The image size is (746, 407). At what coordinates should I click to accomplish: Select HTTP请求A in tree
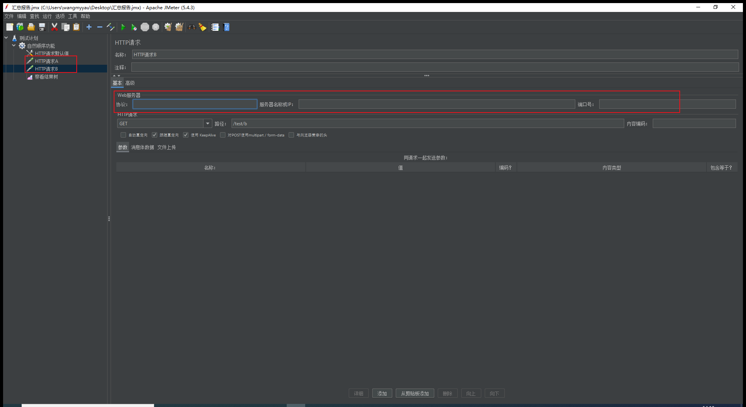point(46,61)
